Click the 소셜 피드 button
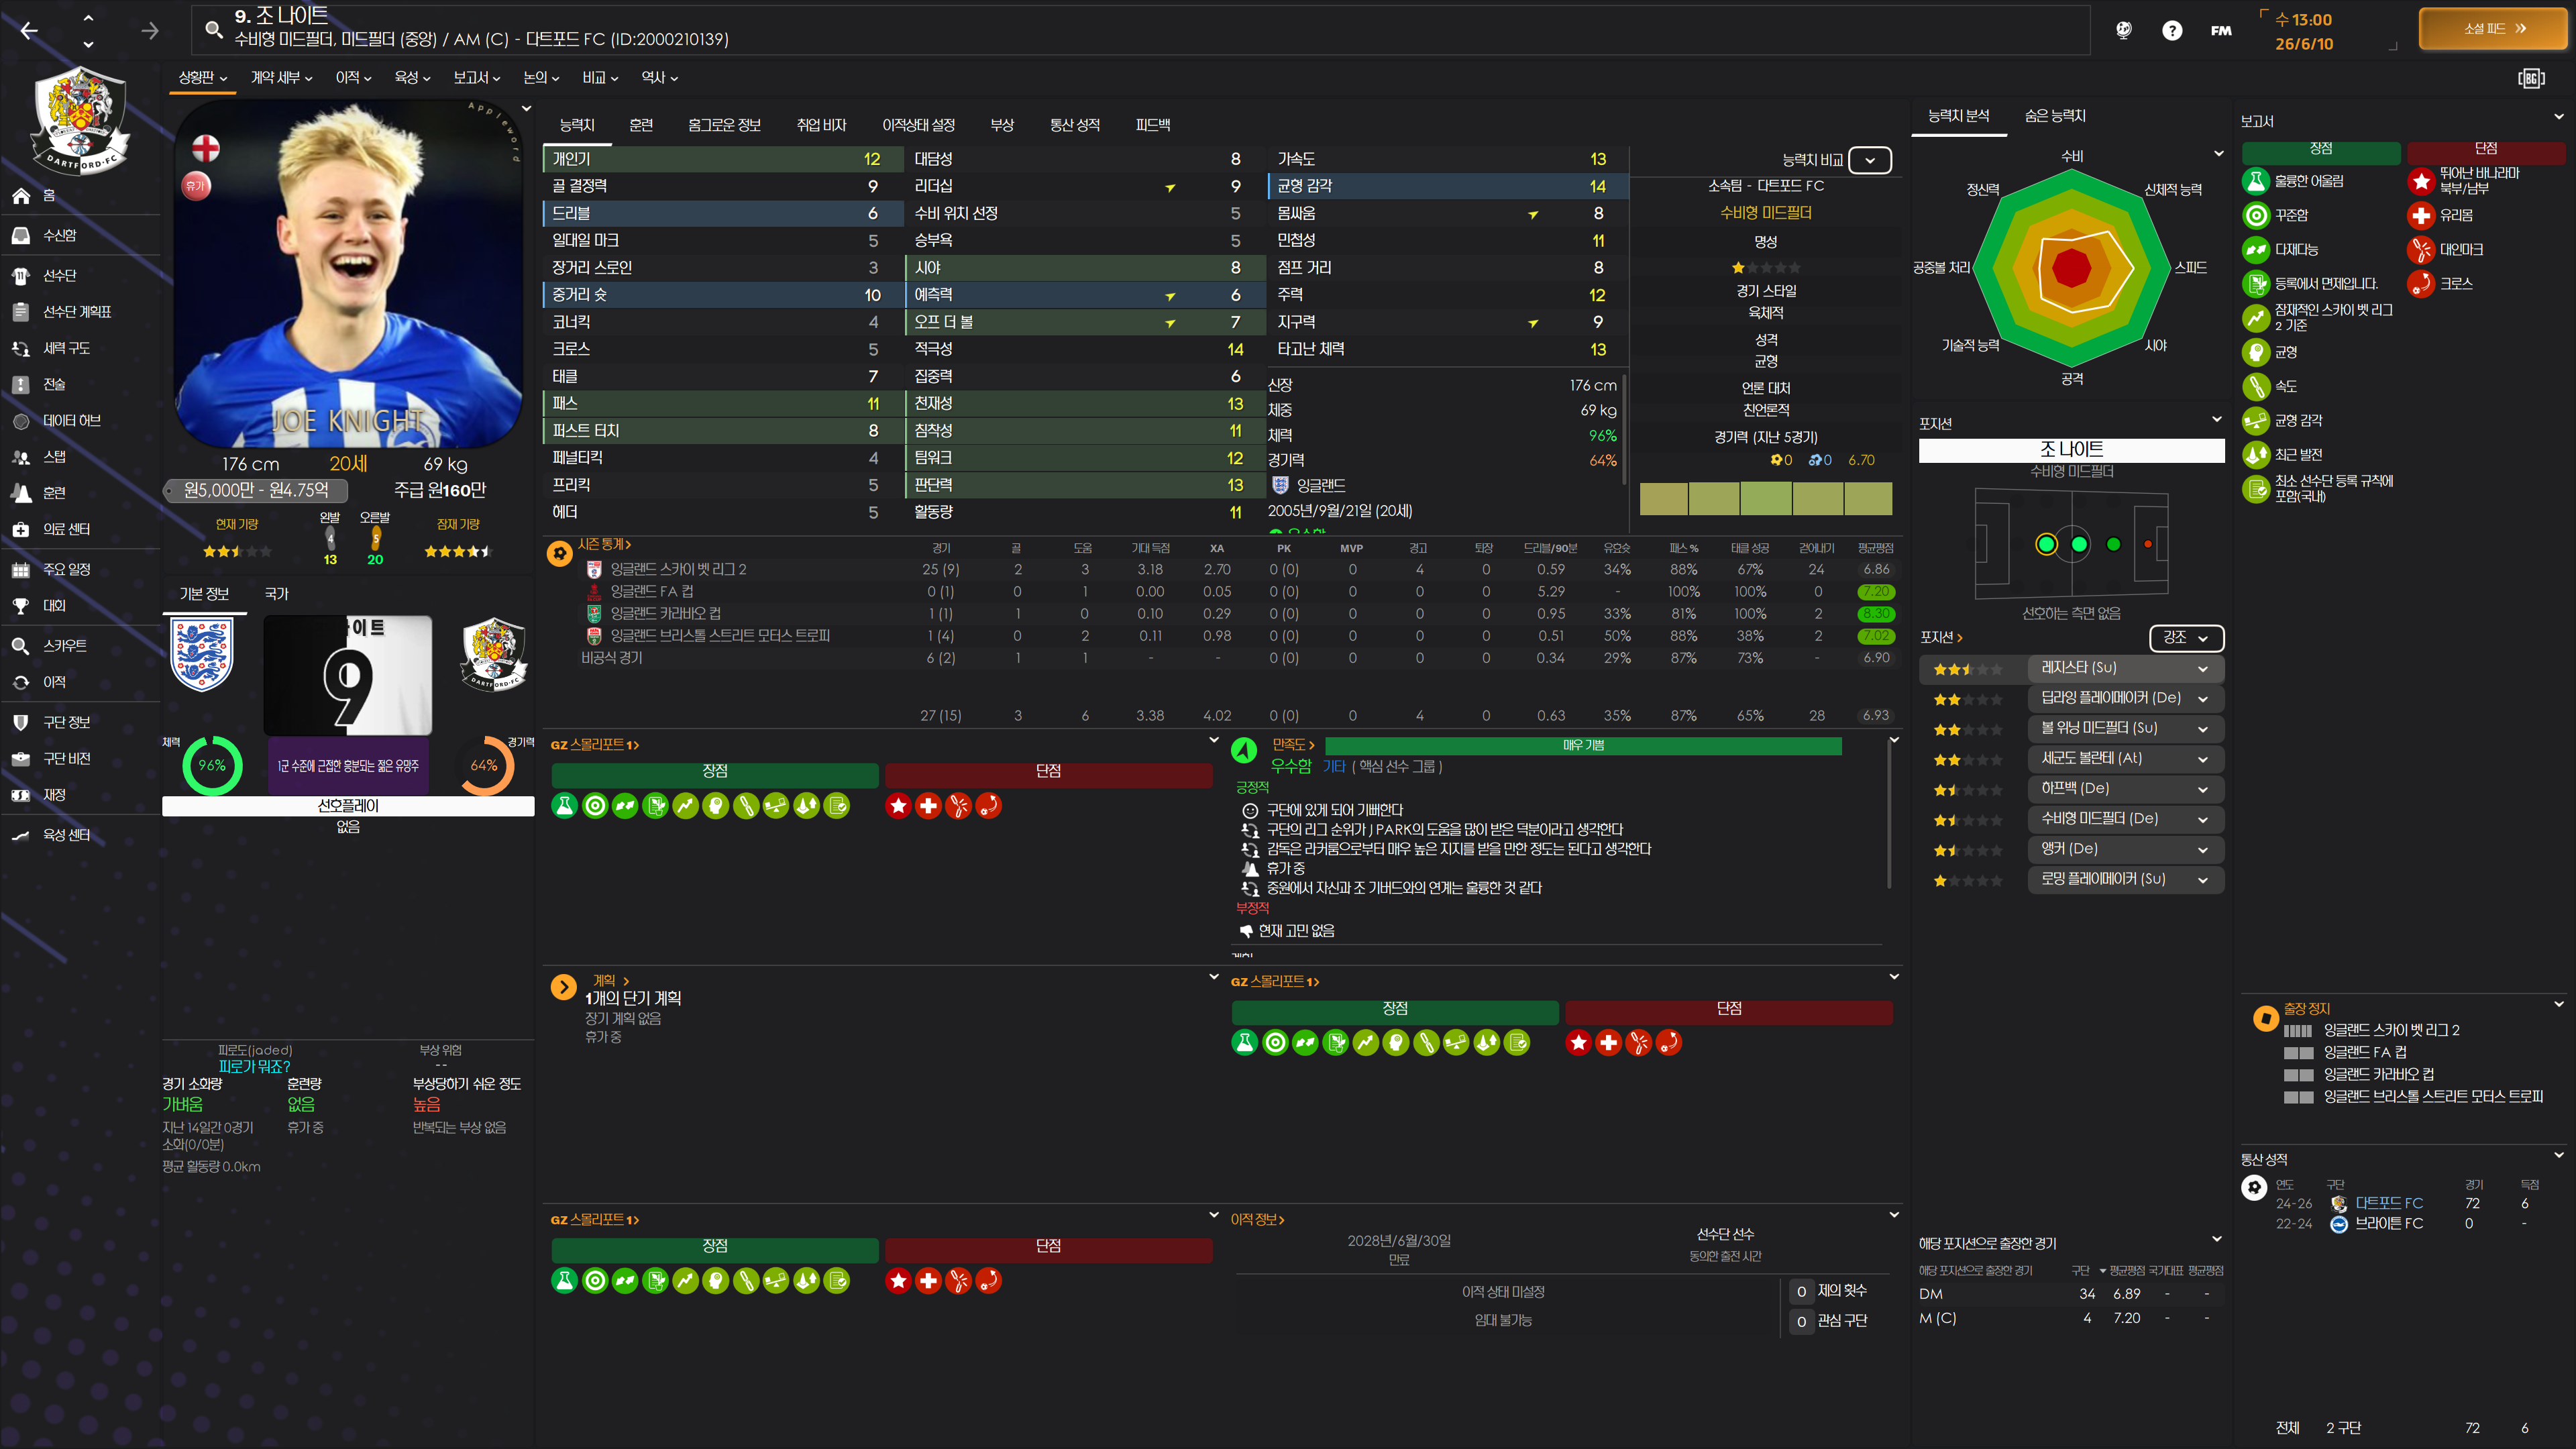This screenshot has height=1449, width=2576. [2493, 29]
